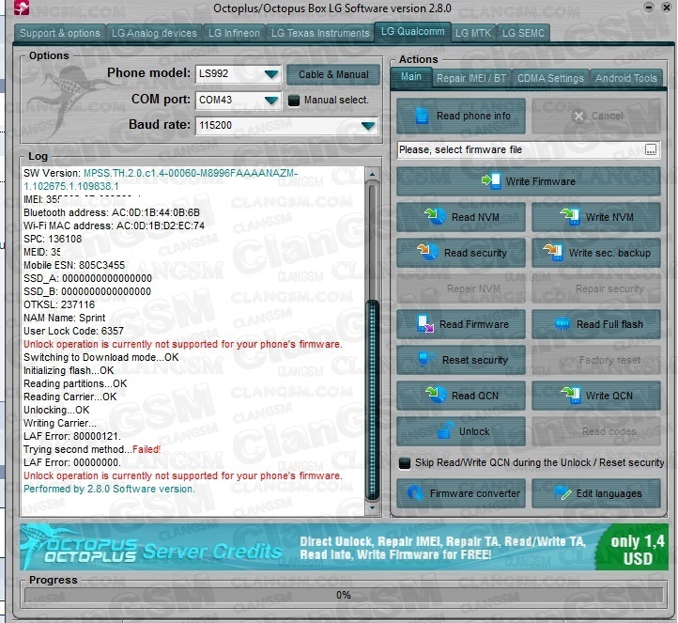Click the Log scroll up arrow
678x623 pixels.
pos(372,174)
